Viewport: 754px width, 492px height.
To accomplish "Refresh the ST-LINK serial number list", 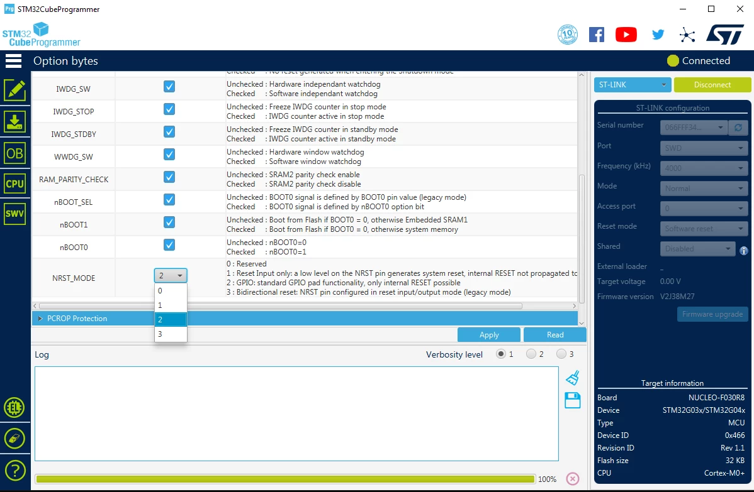I will 738,127.
